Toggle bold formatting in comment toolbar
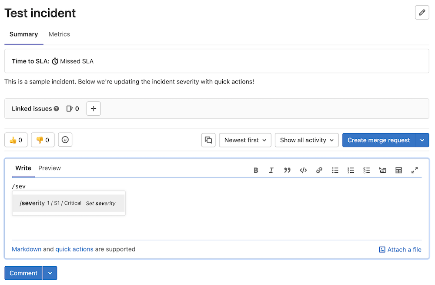This screenshot has width=435, height=285. point(256,170)
